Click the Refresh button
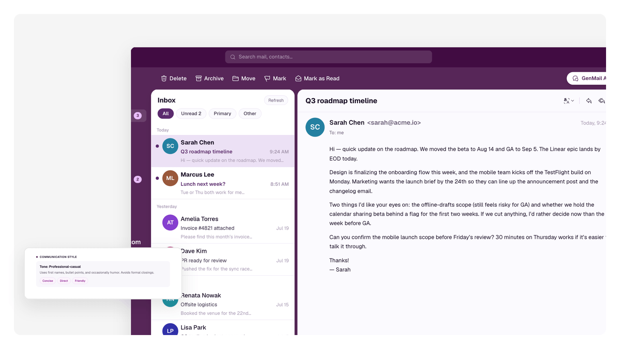 (x=276, y=100)
